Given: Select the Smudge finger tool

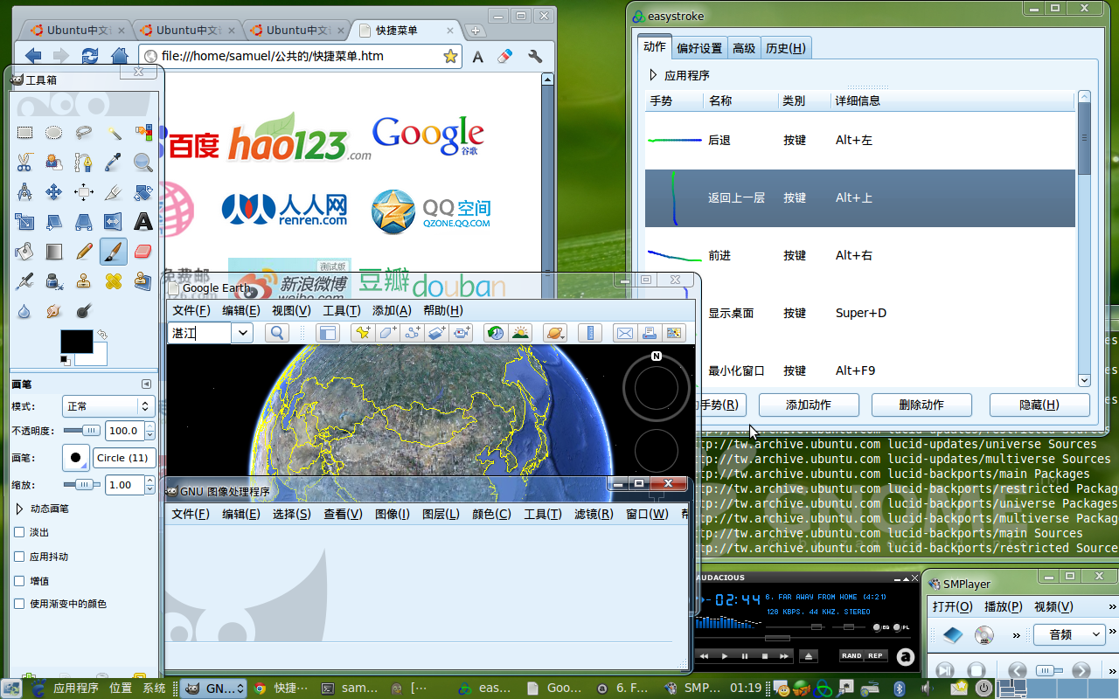Looking at the screenshot, I should coord(54,311).
